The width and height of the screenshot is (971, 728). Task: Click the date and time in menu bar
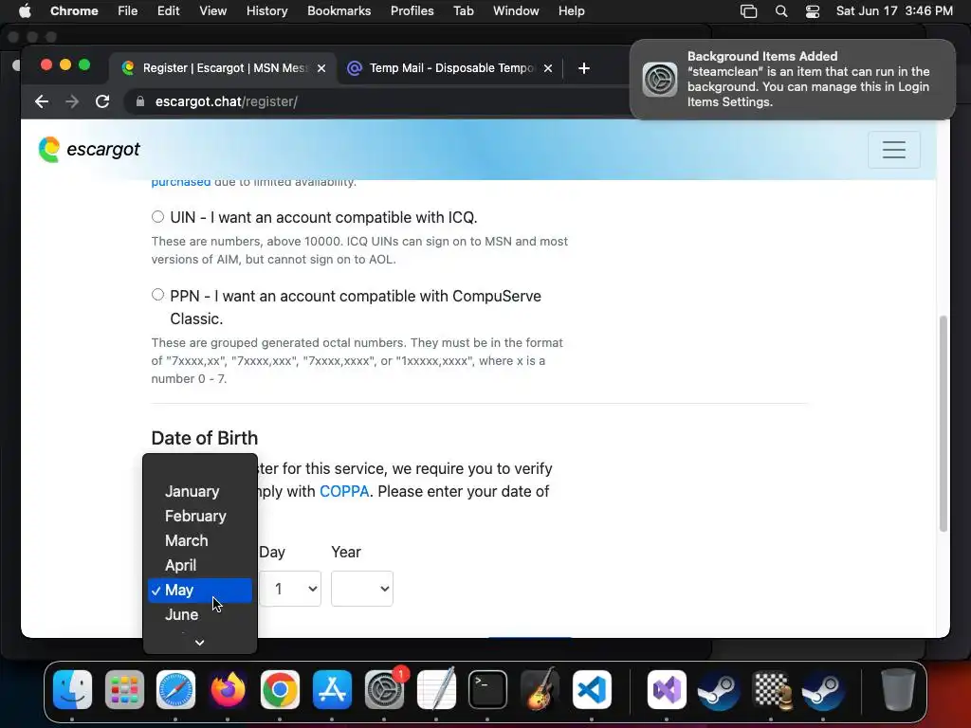(894, 11)
